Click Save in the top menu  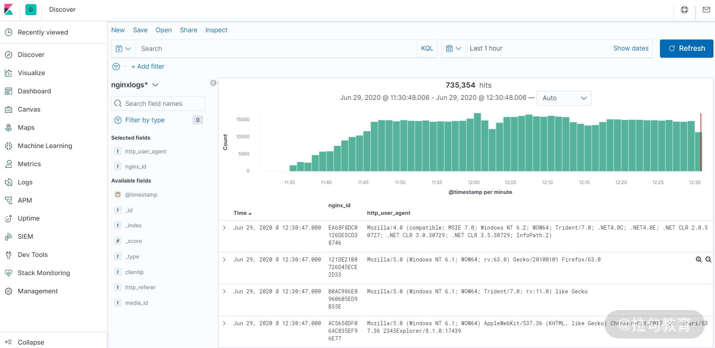click(x=140, y=30)
